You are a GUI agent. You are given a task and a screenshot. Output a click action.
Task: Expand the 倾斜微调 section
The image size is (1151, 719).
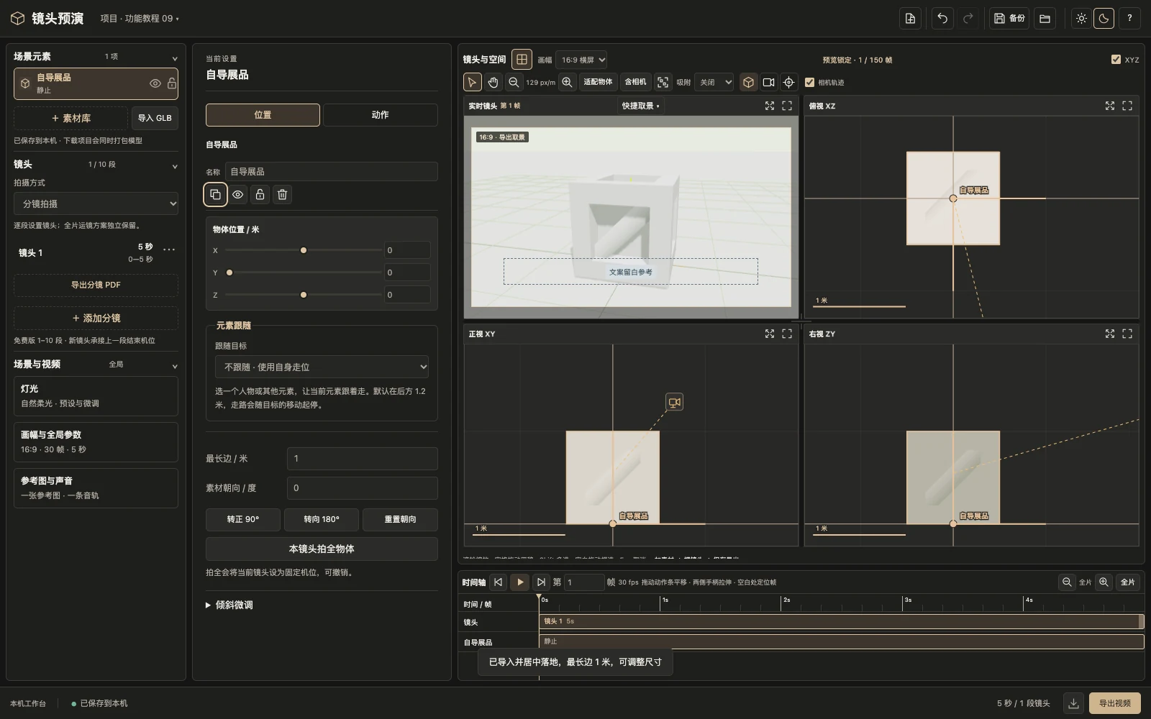230,605
